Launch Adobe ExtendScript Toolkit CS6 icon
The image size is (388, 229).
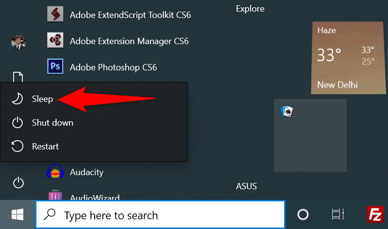tap(55, 15)
